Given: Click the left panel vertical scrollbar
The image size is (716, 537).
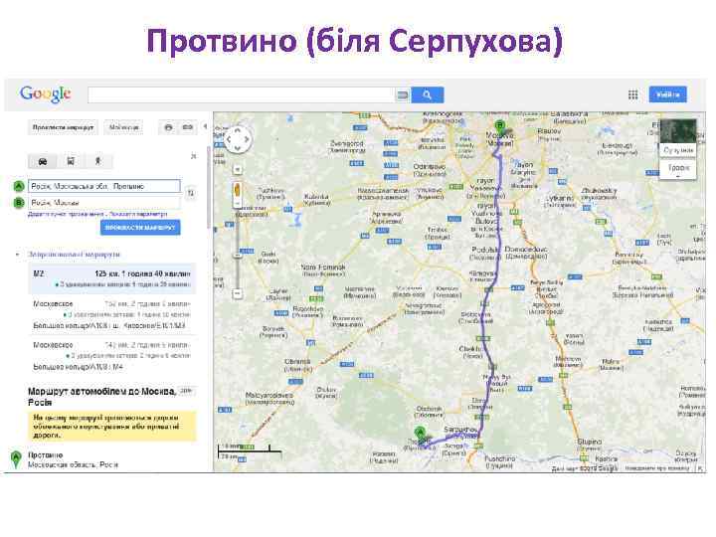Looking at the screenshot, I should click(209, 187).
